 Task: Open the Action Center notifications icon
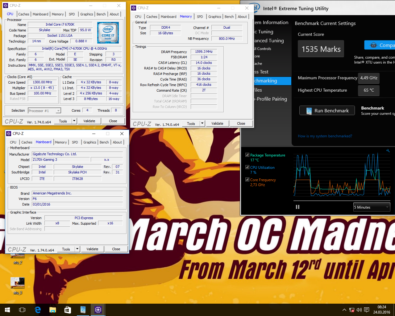click(x=367, y=310)
